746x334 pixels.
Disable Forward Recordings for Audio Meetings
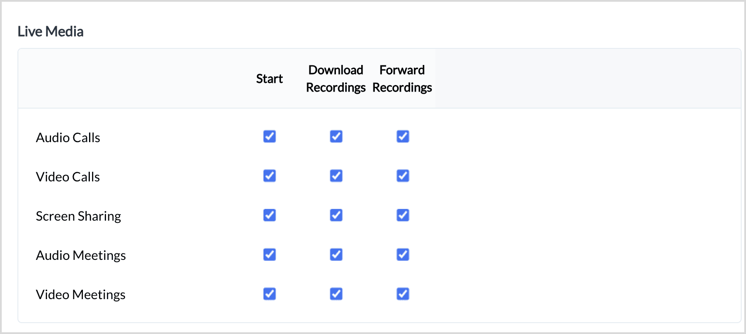pyautogui.click(x=403, y=254)
